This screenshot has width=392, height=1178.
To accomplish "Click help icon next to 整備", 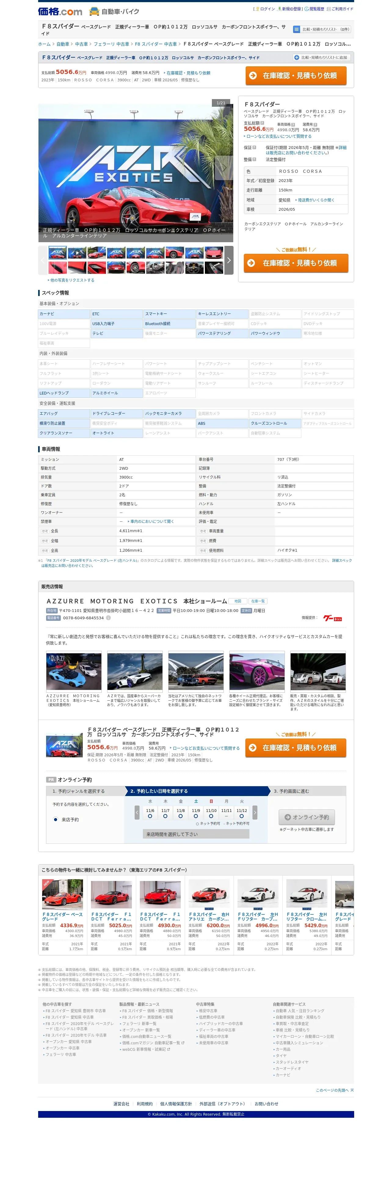I will click(x=254, y=159).
